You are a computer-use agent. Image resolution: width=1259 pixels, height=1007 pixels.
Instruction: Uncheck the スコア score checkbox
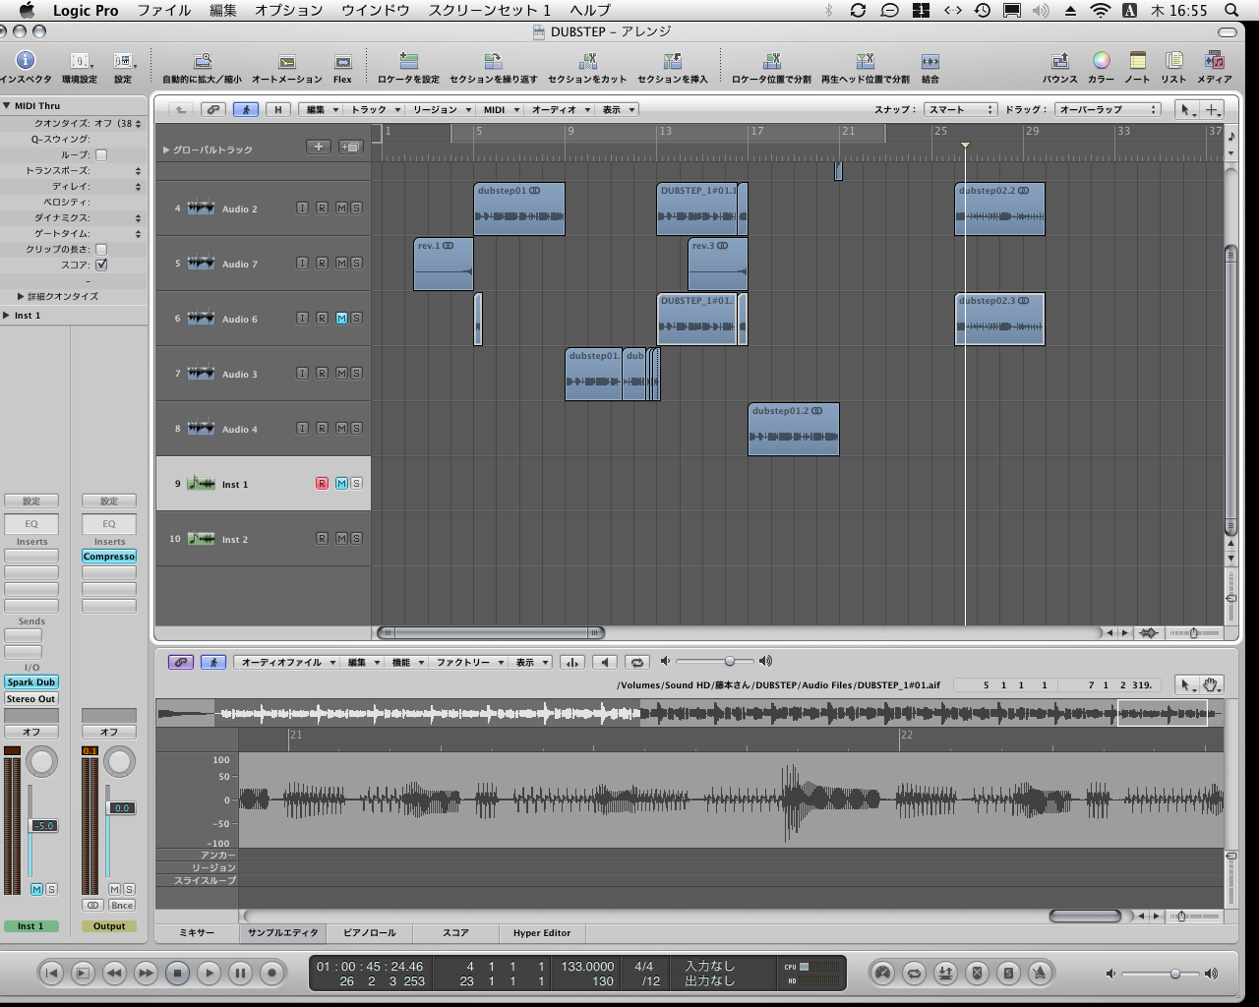[101, 265]
